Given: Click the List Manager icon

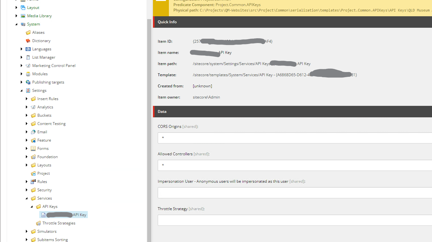Looking at the screenshot, I should click(28, 57).
